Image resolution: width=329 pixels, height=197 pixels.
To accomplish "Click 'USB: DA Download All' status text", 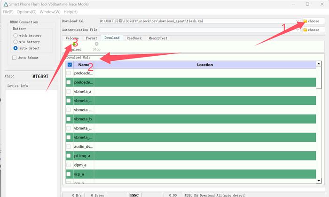I will pos(215,195).
